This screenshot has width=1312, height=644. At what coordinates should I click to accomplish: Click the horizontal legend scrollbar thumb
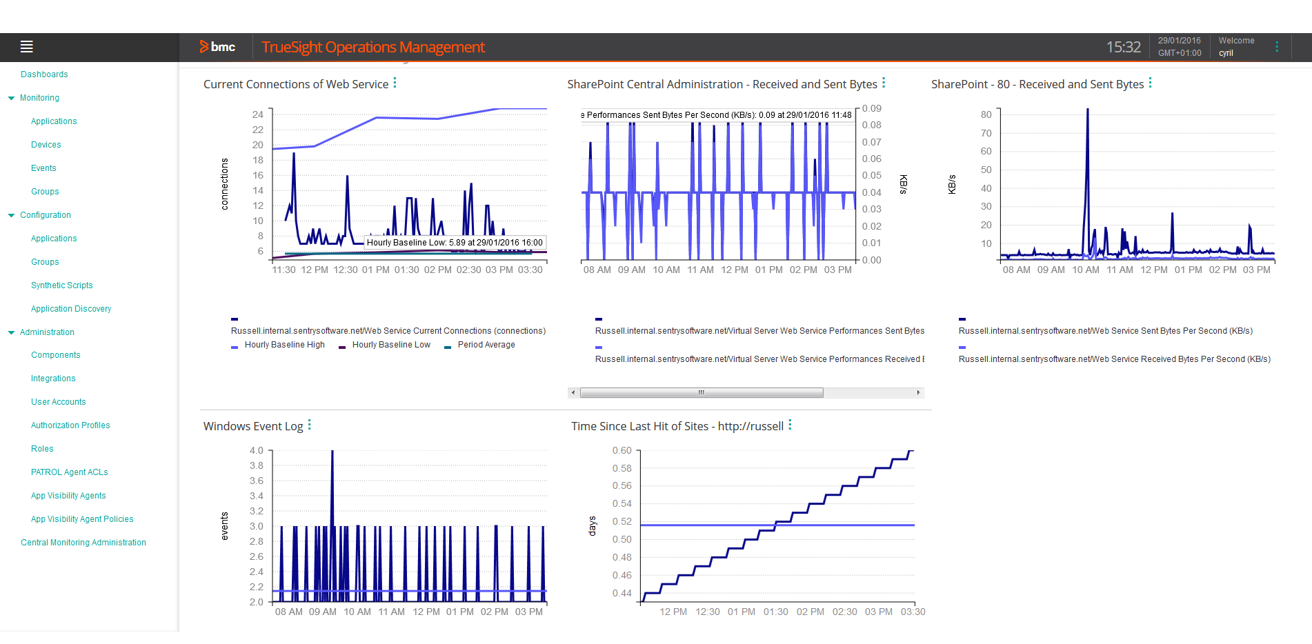coord(702,392)
